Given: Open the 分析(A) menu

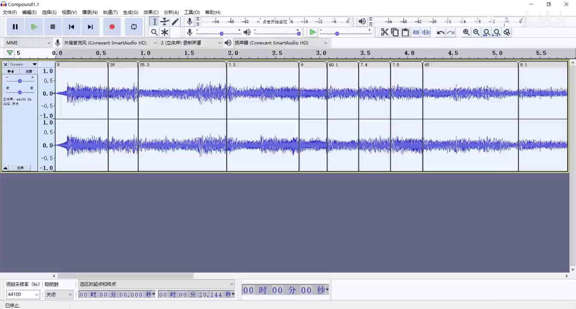Looking at the screenshot, I should click(171, 12).
